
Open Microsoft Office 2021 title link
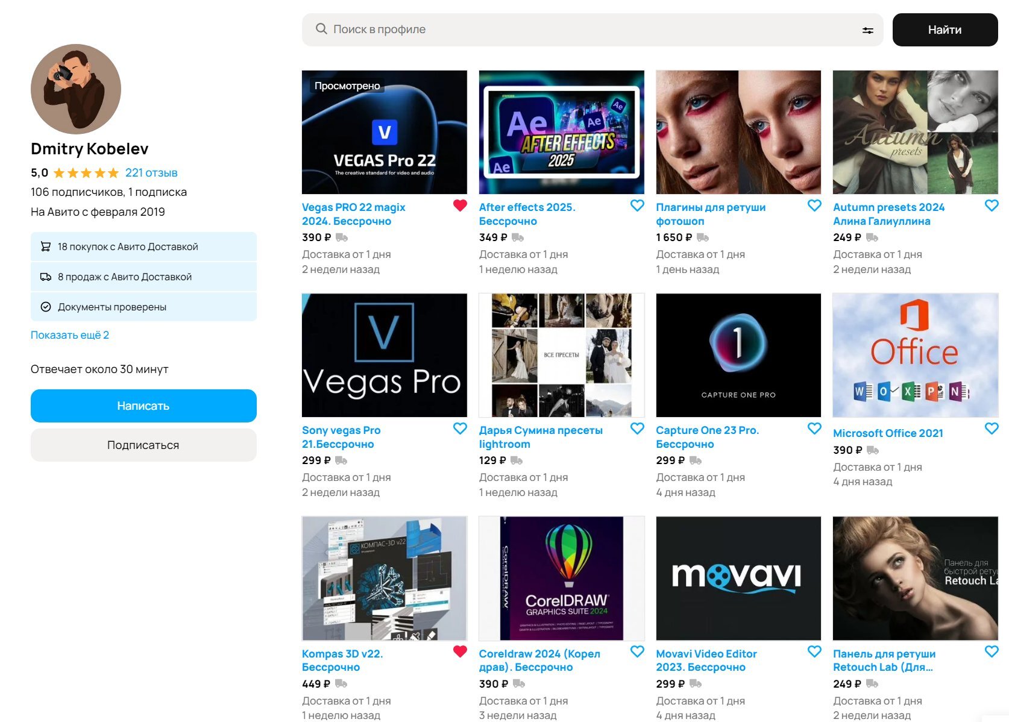coord(888,433)
